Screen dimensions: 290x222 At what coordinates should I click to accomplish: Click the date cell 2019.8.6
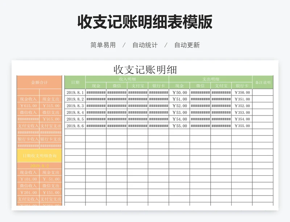tap(75, 126)
